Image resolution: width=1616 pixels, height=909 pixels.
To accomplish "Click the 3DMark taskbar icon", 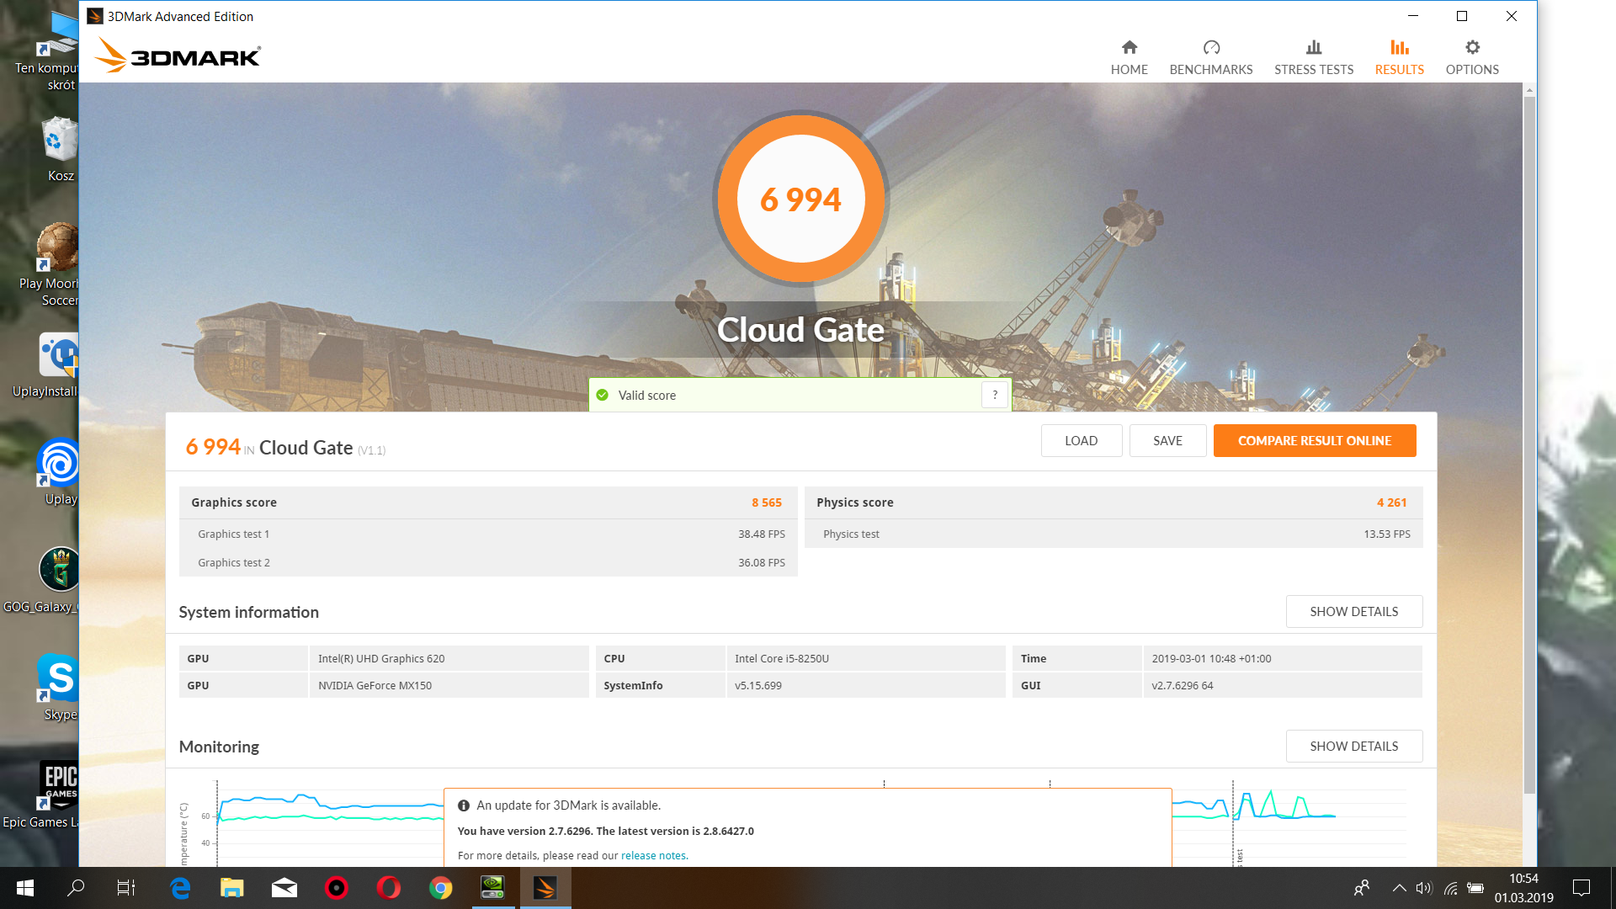I will point(545,888).
